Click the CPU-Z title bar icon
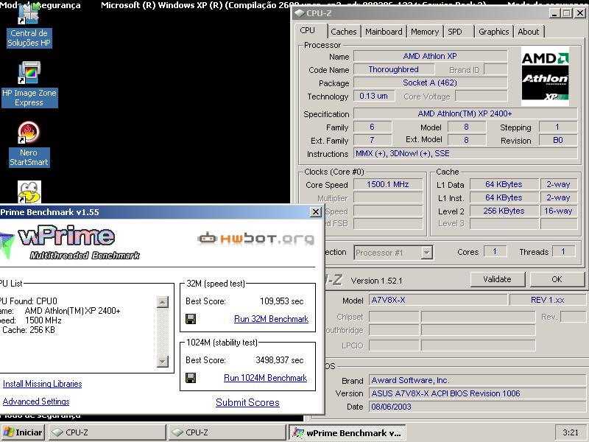 pos(300,13)
